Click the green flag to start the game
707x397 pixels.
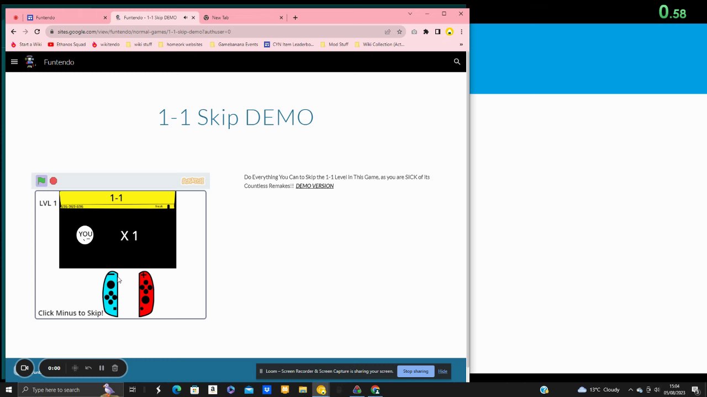41,181
